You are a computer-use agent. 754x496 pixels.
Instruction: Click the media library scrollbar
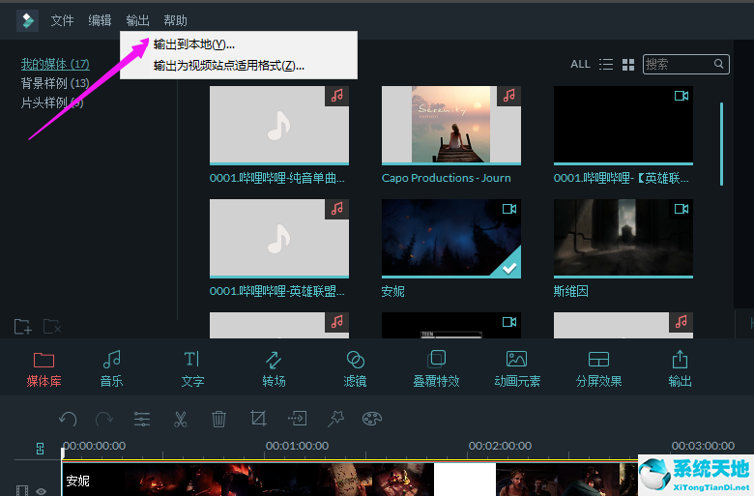point(721,144)
